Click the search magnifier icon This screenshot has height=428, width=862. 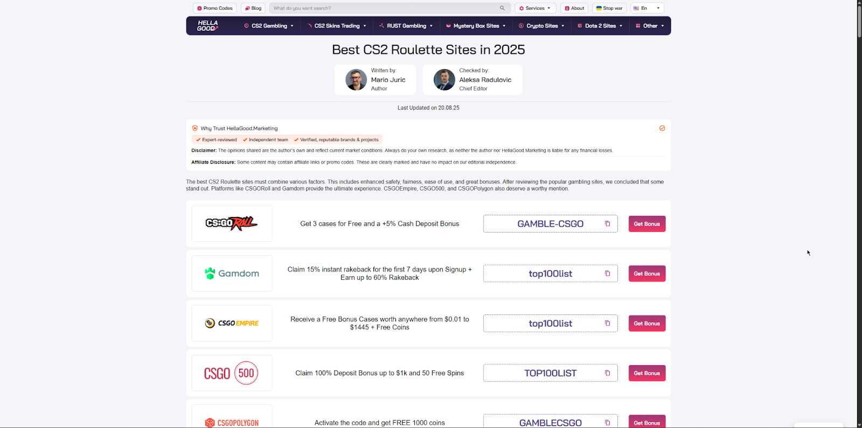[x=502, y=8]
